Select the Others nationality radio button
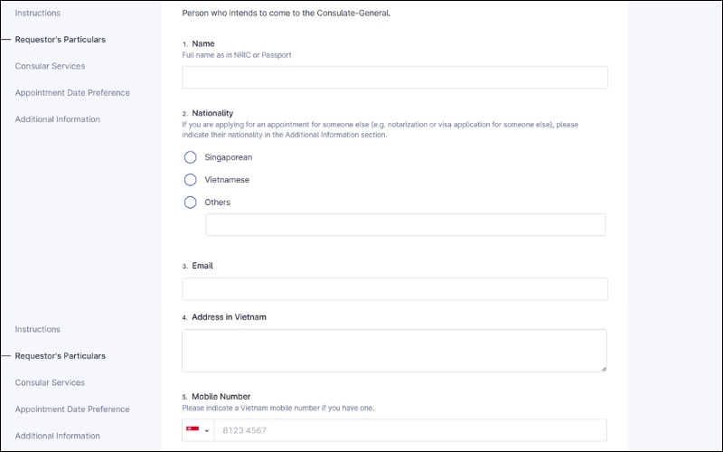Image resolution: width=723 pixels, height=452 pixels. click(x=191, y=202)
